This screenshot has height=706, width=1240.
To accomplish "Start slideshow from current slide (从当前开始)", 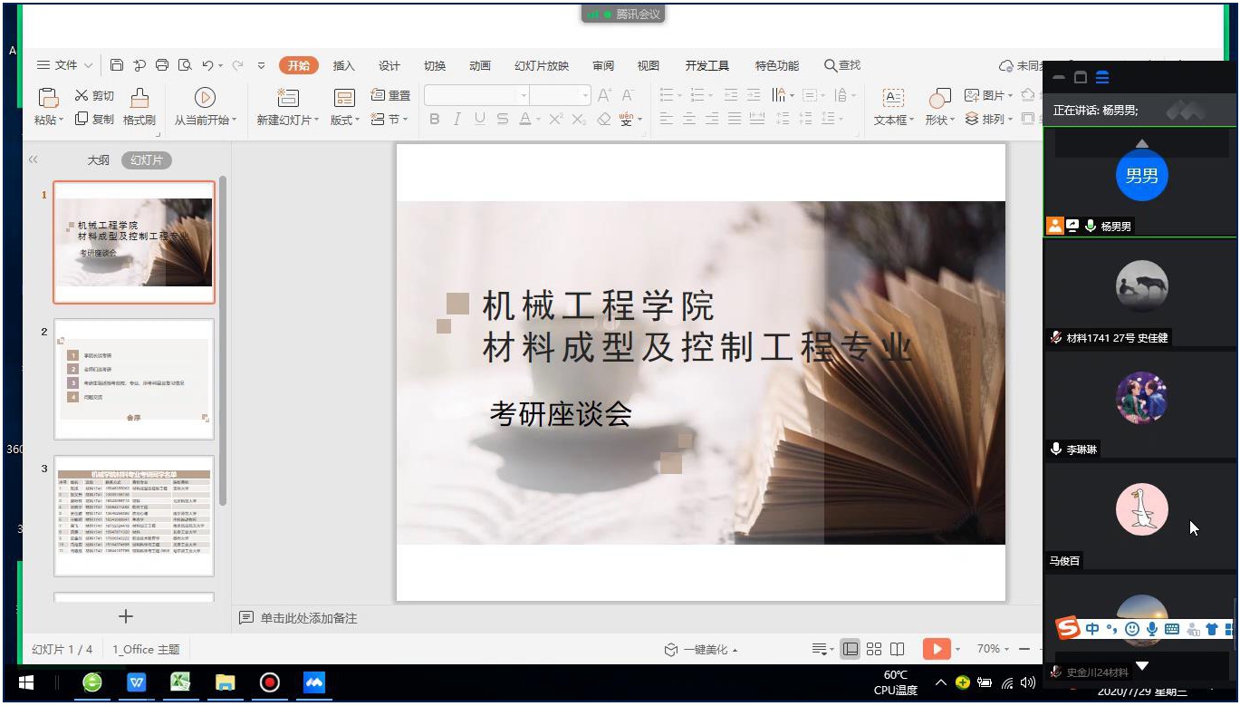I will [x=205, y=98].
